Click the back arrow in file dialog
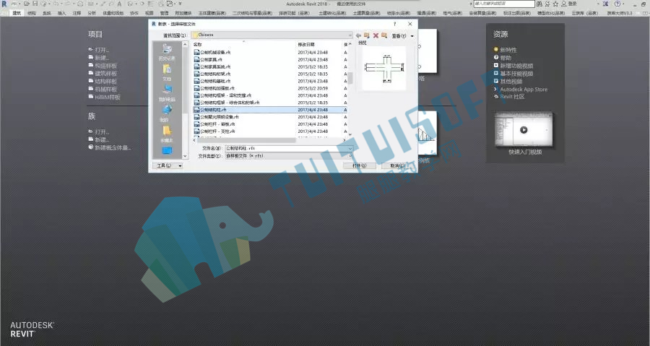The height and width of the screenshot is (346, 650). pos(358,35)
